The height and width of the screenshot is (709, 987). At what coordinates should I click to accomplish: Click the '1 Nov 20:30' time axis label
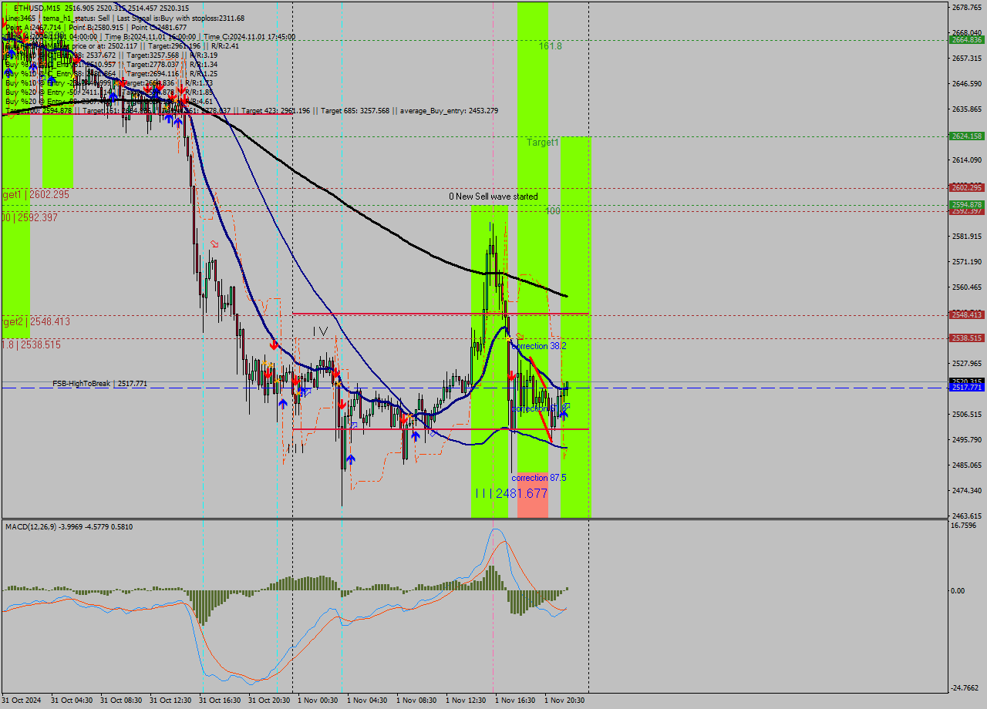564,701
